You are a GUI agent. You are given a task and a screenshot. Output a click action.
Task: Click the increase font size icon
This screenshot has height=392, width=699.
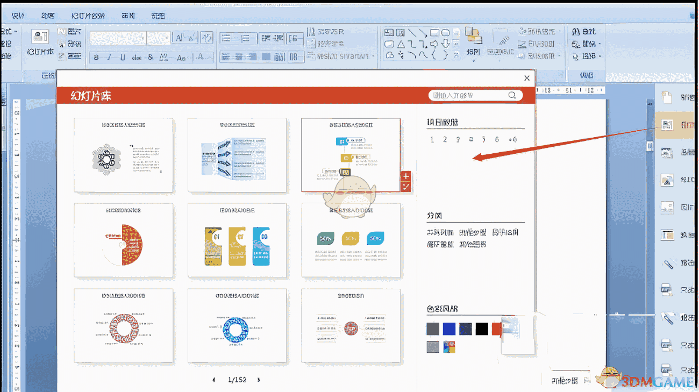178,37
